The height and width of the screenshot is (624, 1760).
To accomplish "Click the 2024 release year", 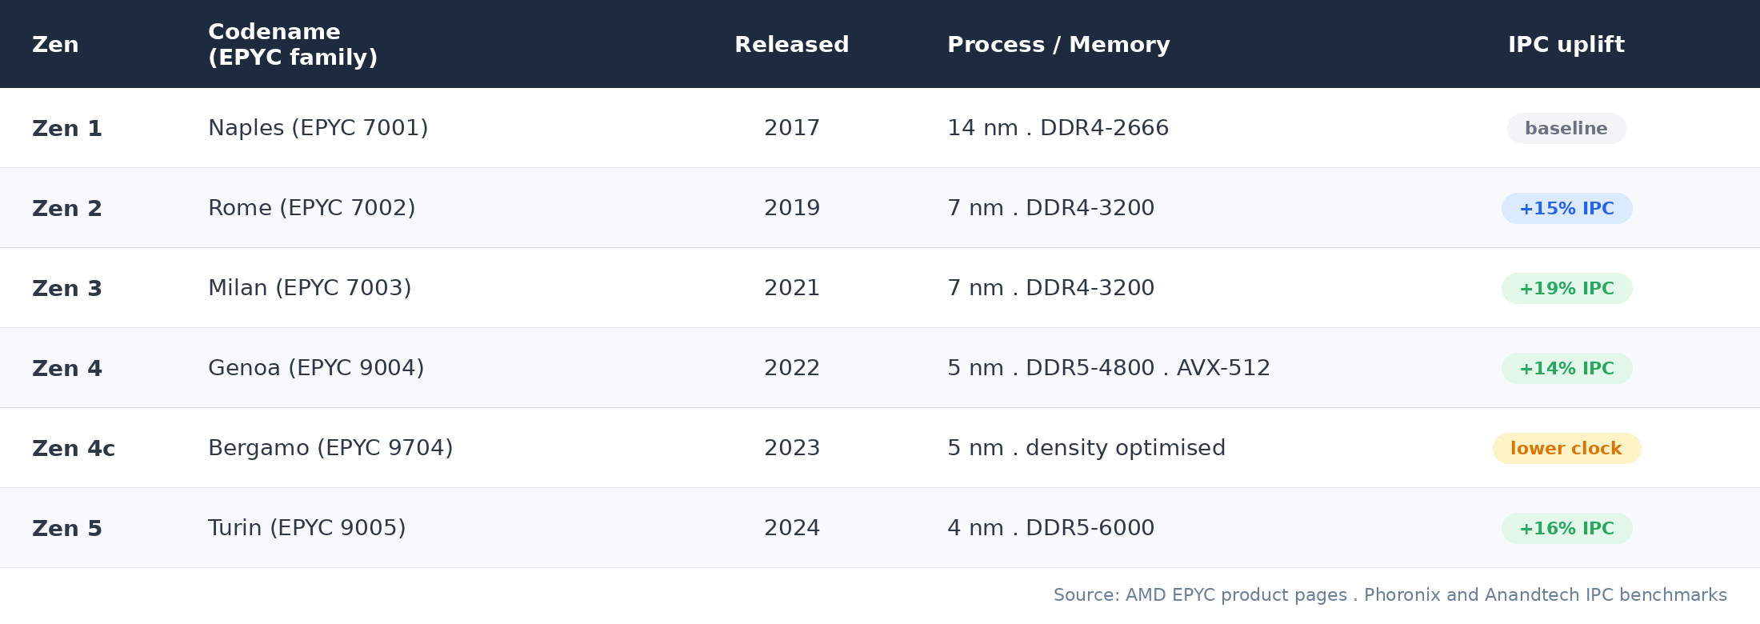I will tap(792, 528).
